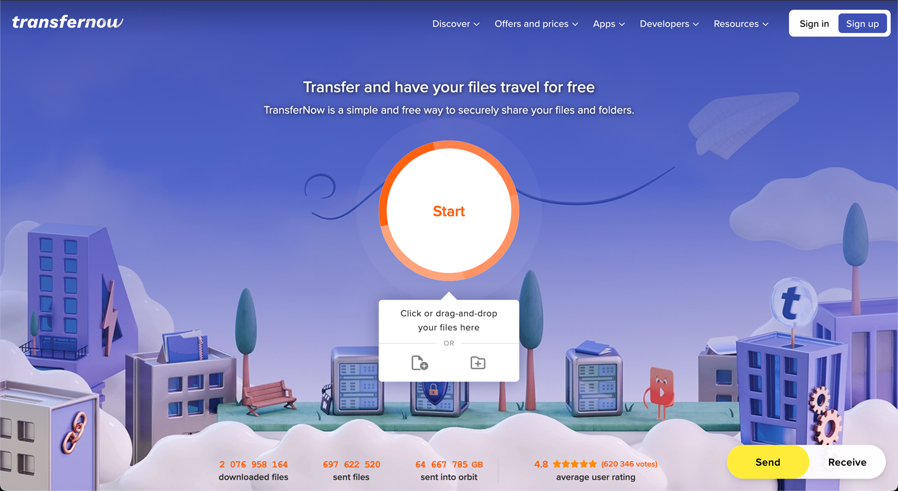Switch to Receive mode
This screenshot has height=491, width=898.
(847, 462)
